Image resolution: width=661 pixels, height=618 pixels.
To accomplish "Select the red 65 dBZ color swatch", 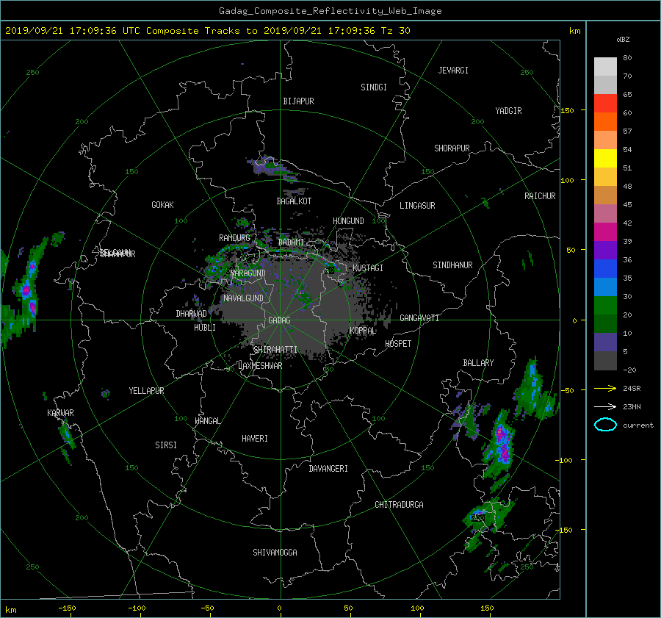I will [x=605, y=103].
